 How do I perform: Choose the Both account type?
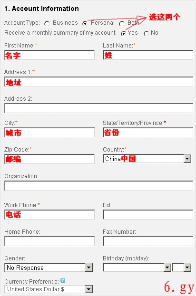coord(121,23)
